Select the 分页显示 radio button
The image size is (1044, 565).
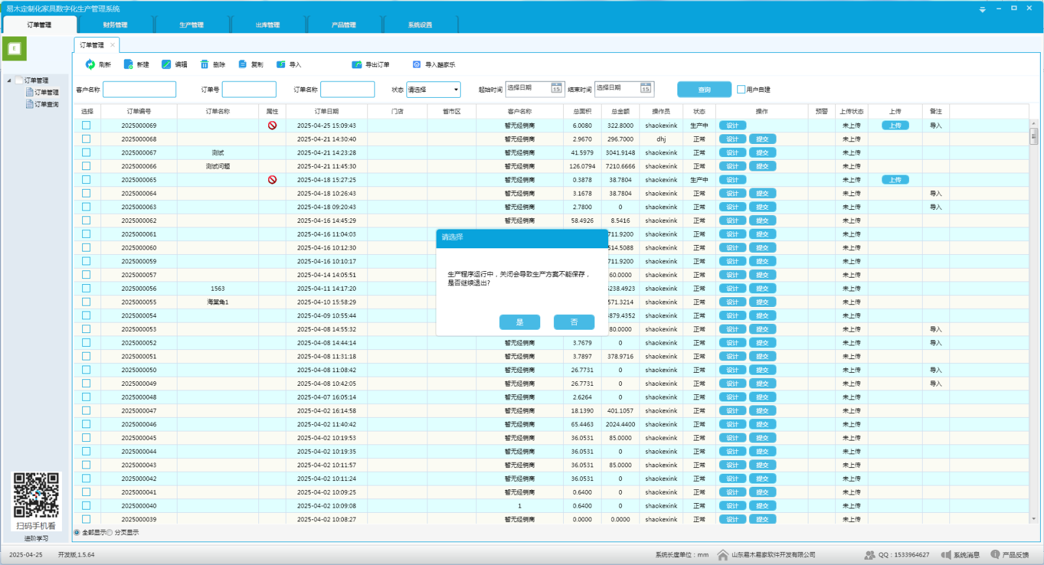[110, 532]
